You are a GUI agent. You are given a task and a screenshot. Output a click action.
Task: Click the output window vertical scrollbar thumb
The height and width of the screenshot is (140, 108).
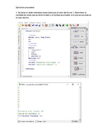pyautogui.click(x=80, y=120)
